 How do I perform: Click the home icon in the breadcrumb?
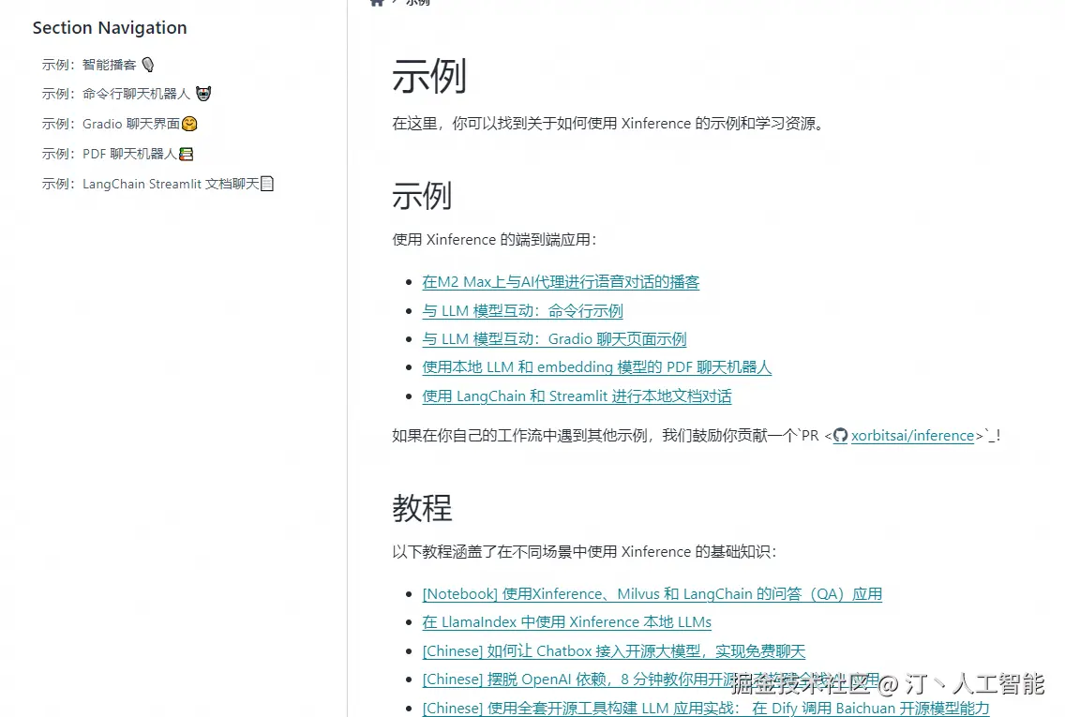(x=377, y=3)
